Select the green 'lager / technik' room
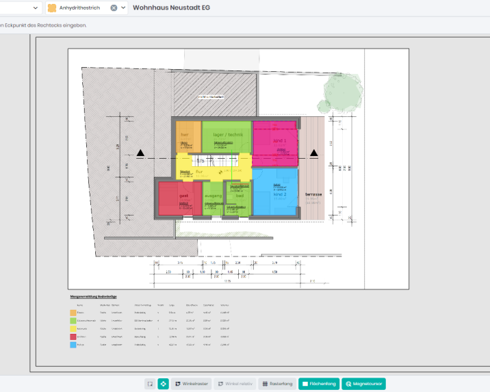This screenshot has height=392, width=490. tap(227, 137)
